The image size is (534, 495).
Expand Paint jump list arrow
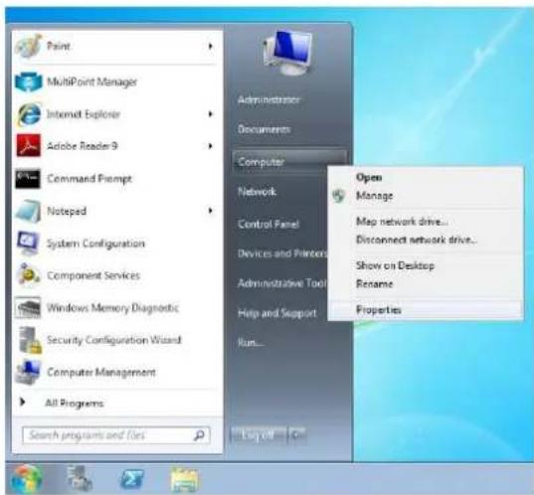(211, 46)
